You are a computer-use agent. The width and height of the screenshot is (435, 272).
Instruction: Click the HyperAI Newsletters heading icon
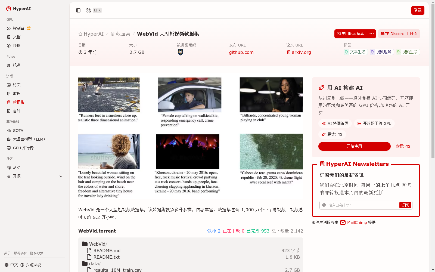click(323, 164)
